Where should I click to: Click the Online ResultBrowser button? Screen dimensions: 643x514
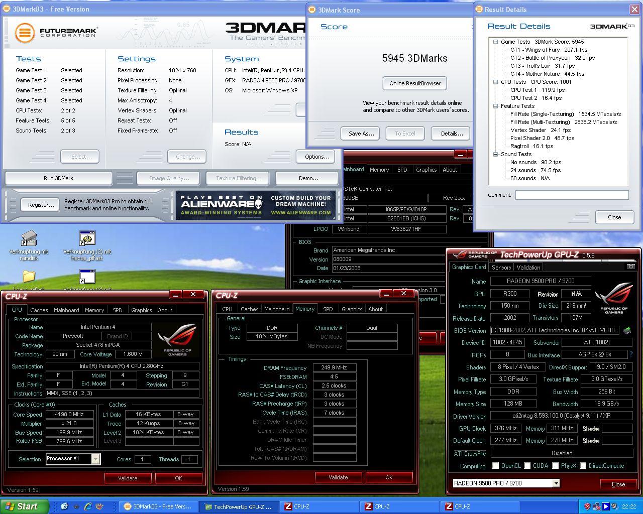click(x=415, y=83)
